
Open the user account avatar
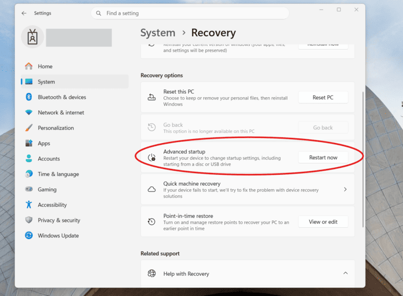[x=32, y=37]
